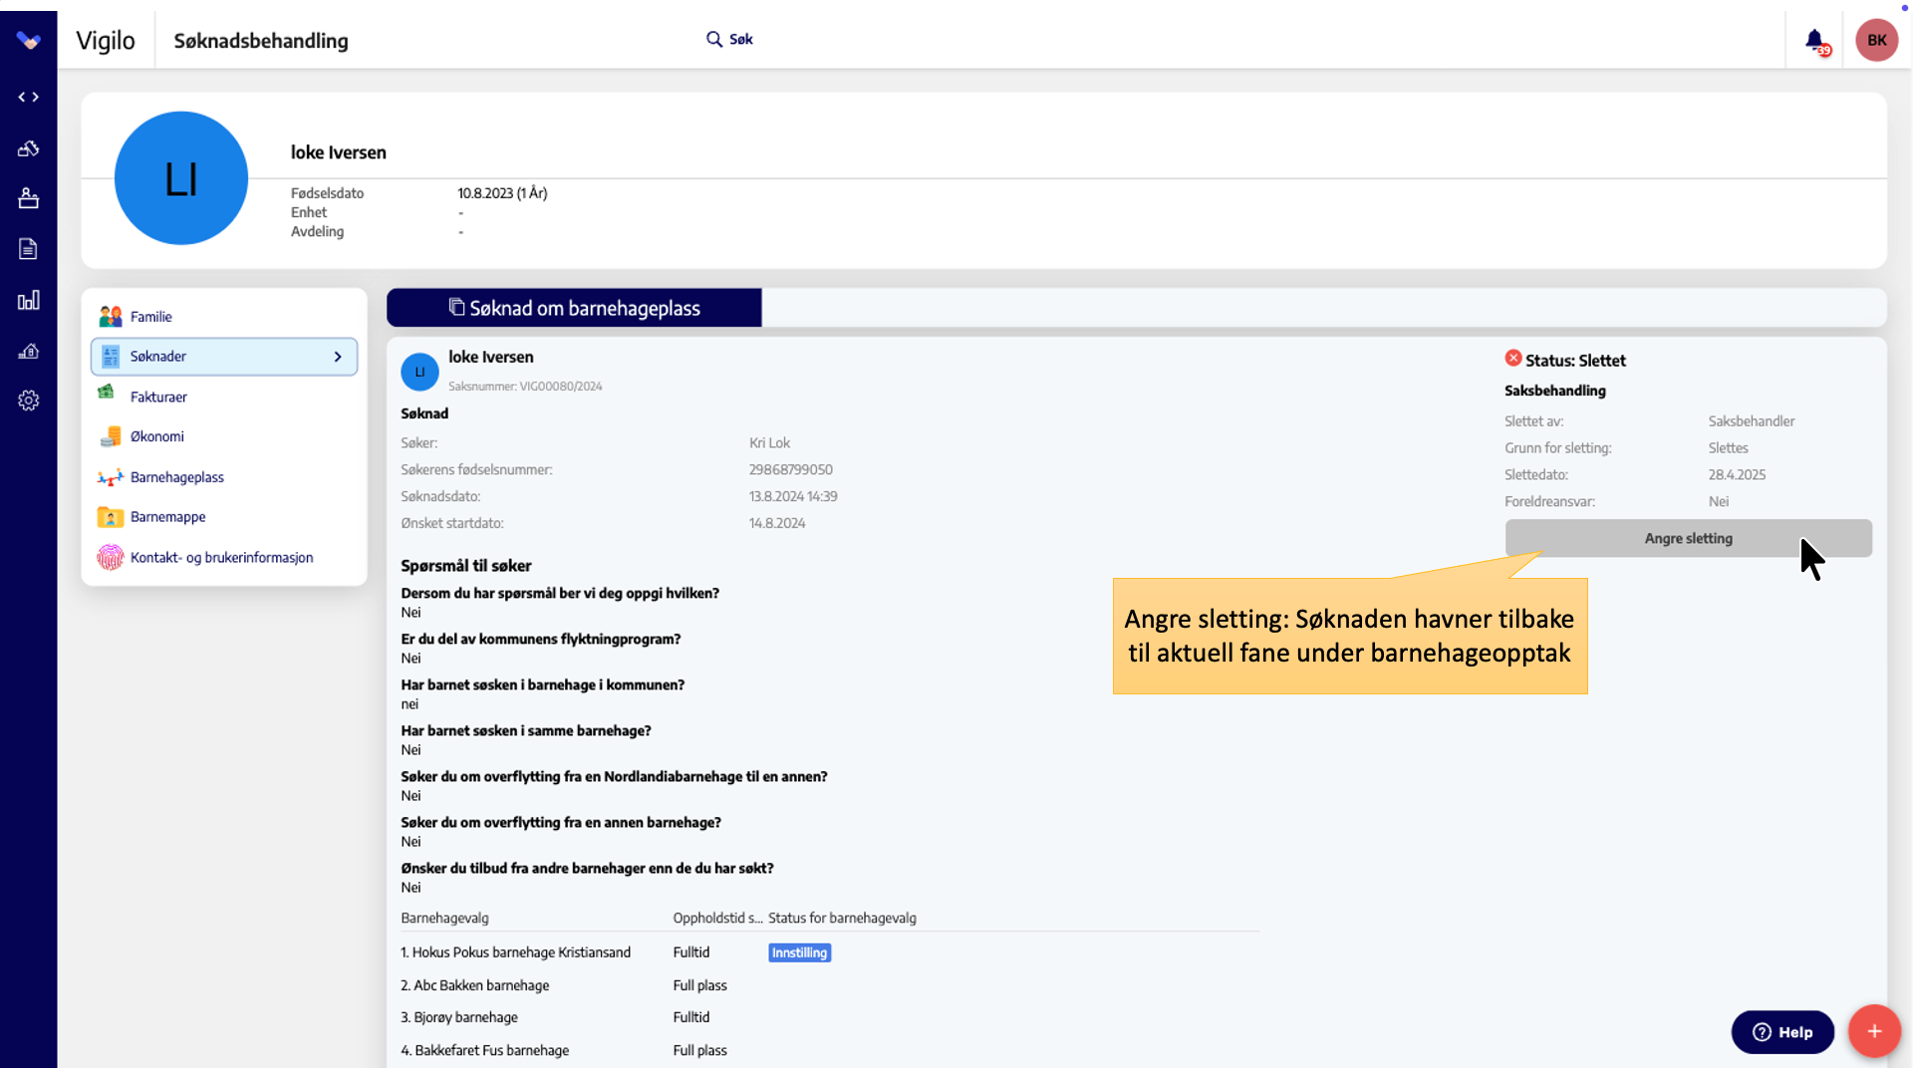Click the Barnemappe folder icon
Image resolution: width=1913 pixels, height=1076 pixels.
(x=111, y=517)
